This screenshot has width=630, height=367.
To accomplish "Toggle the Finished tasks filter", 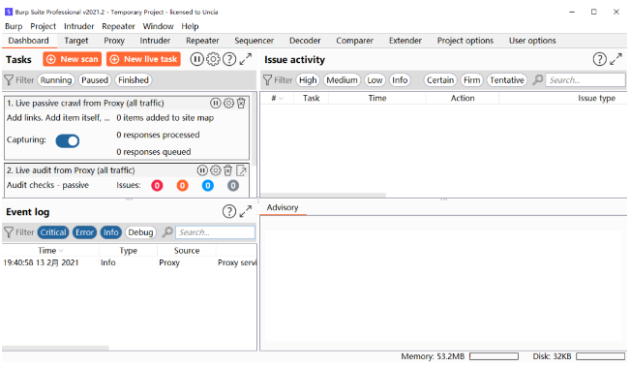I will click(134, 80).
